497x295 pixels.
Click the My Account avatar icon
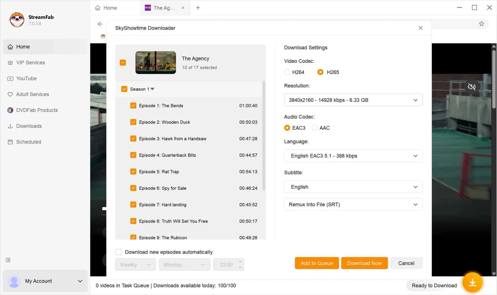point(14,281)
